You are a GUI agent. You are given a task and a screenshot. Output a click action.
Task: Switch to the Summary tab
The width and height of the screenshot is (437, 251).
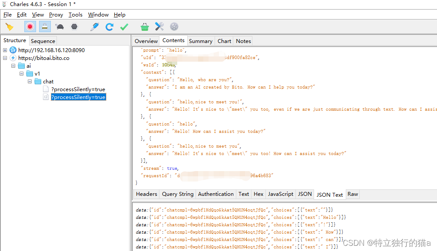(x=201, y=41)
